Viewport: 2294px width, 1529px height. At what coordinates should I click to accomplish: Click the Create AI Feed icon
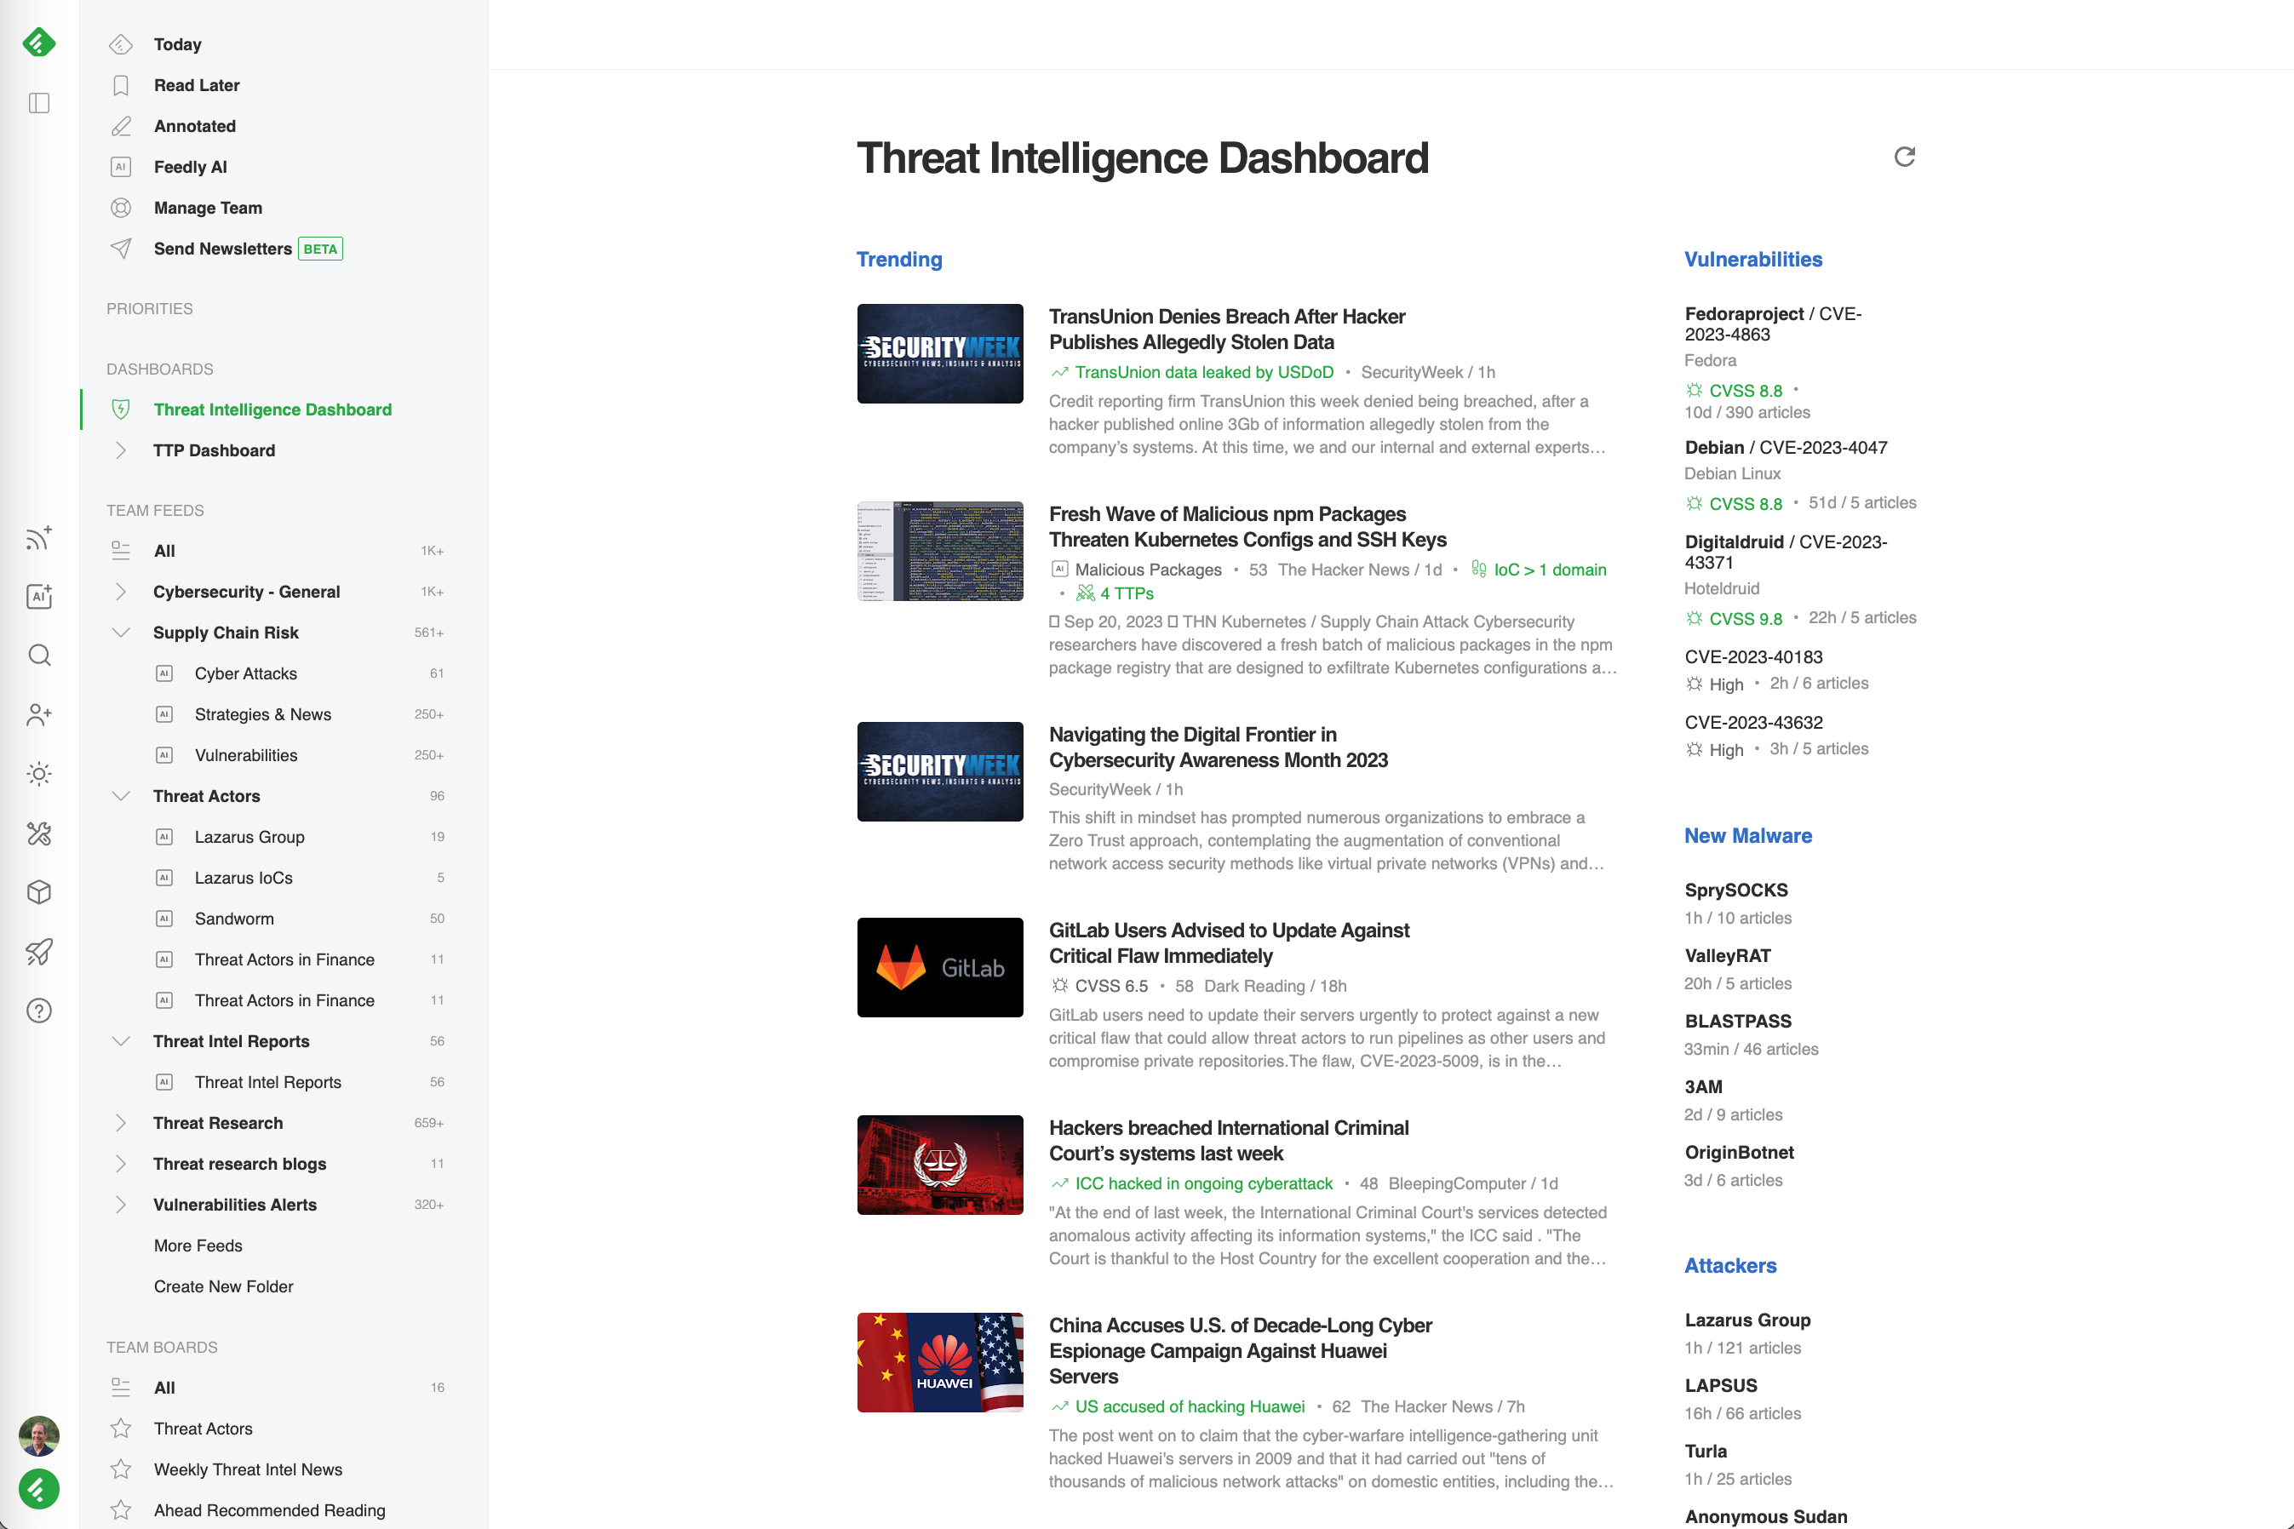39,596
